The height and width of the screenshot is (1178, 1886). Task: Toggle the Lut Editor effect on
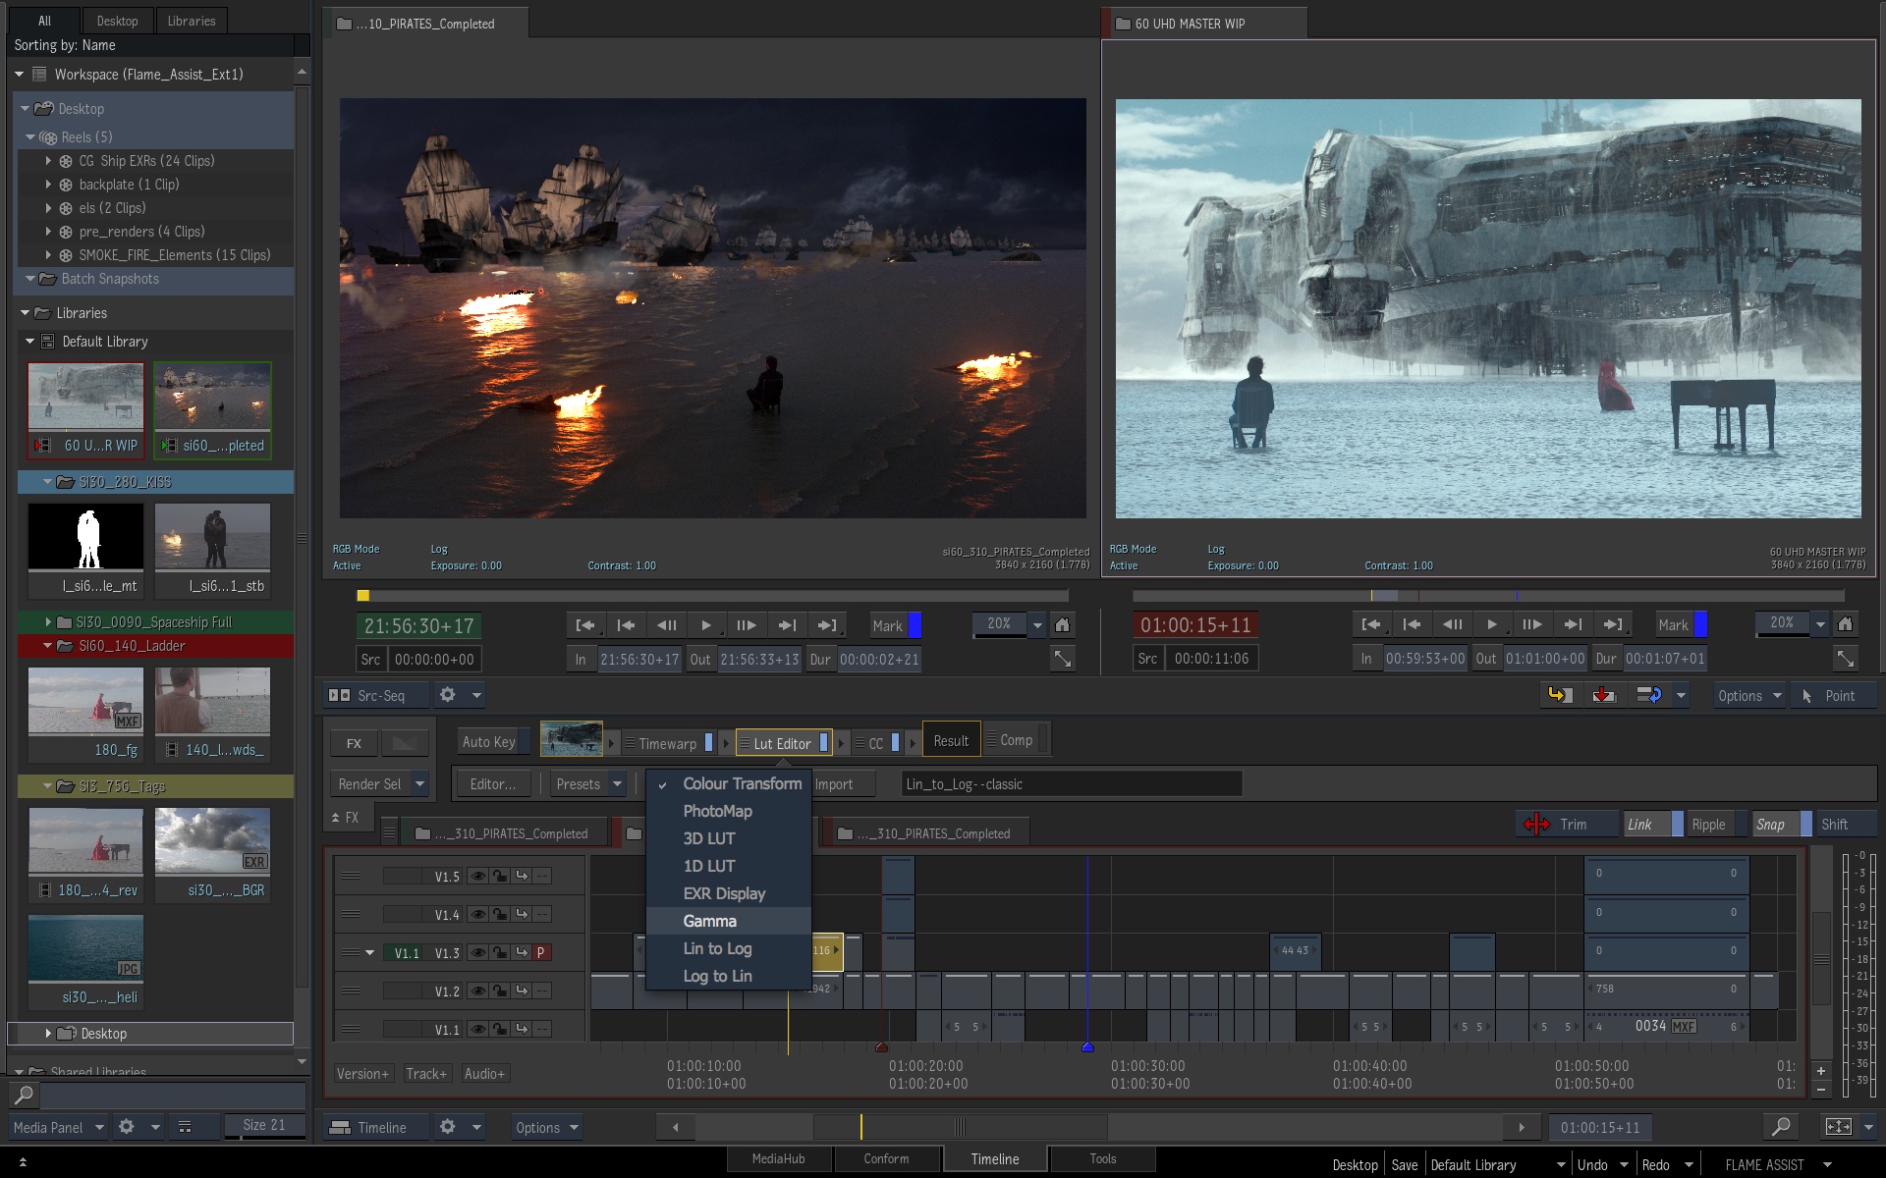point(823,743)
